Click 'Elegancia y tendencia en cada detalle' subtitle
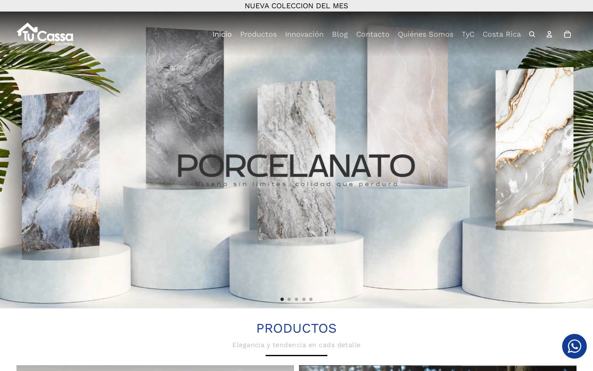Image resolution: width=593 pixels, height=371 pixels. point(296,345)
